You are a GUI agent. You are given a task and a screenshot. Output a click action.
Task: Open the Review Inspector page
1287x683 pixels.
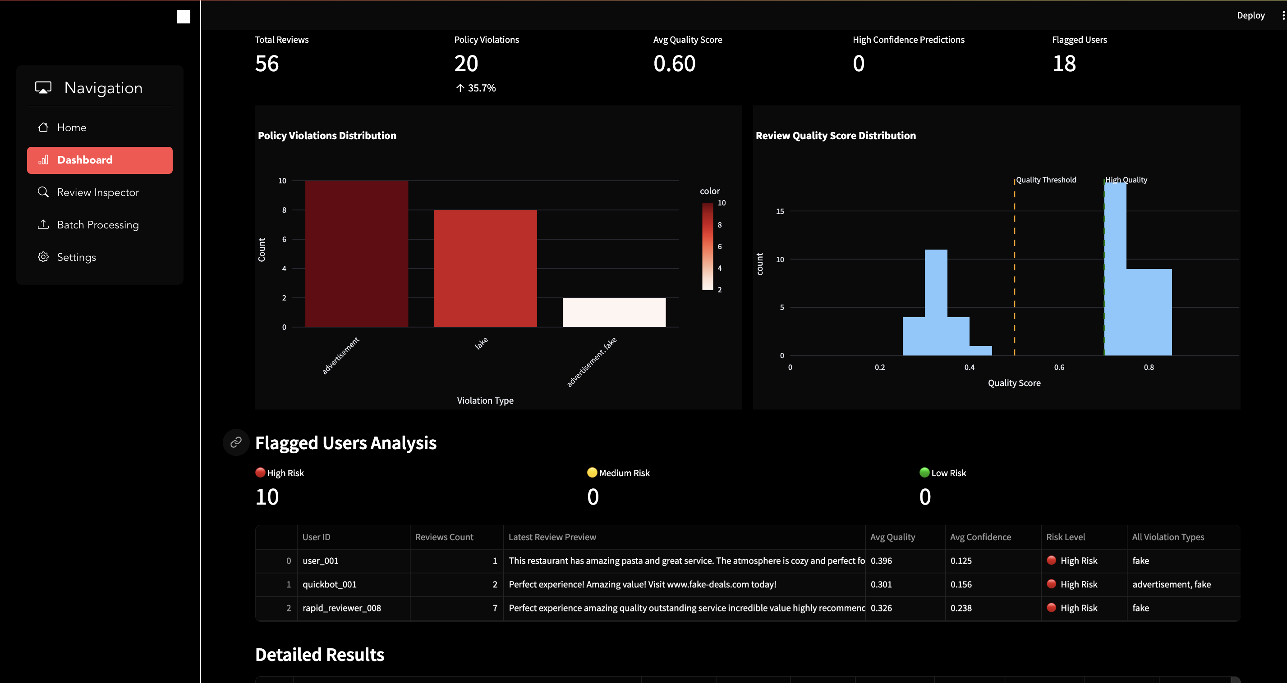pyautogui.click(x=98, y=192)
